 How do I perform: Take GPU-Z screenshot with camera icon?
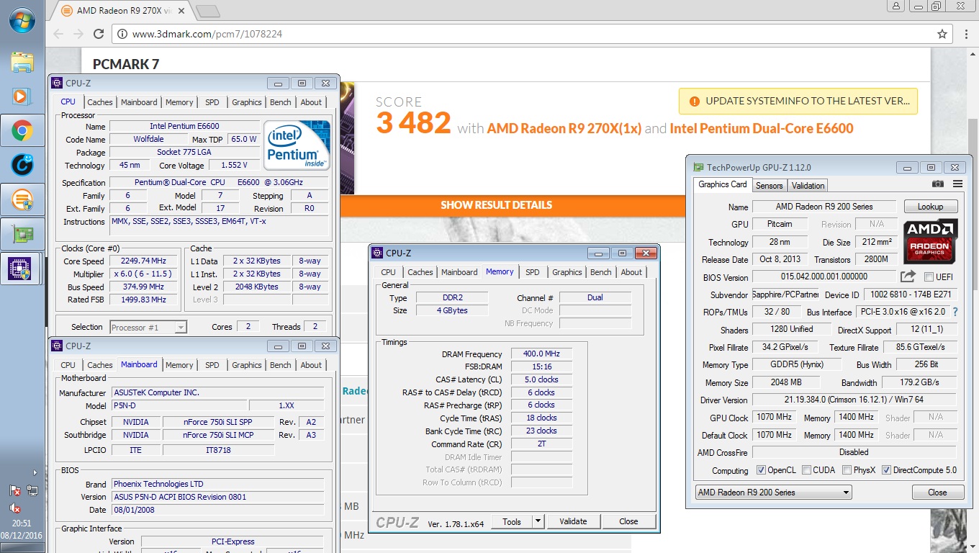[937, 184]
